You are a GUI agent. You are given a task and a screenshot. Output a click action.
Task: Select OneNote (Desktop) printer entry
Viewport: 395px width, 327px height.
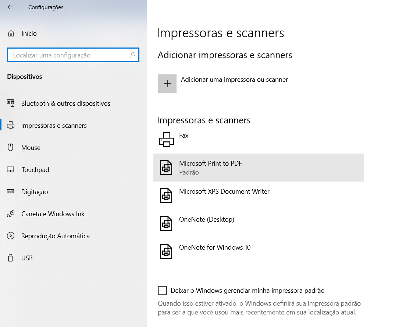coord(259,224)
